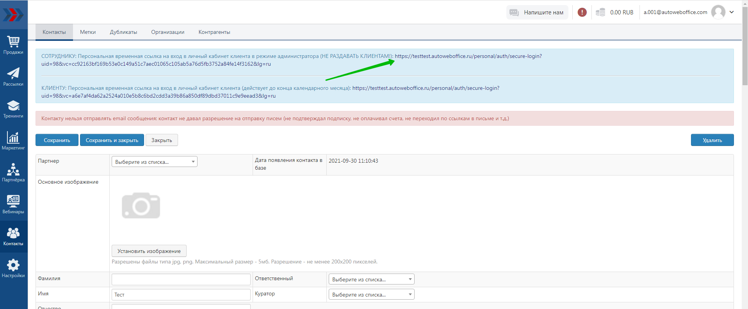Expand the Партнер dropdown list

[x=154, y=162]
